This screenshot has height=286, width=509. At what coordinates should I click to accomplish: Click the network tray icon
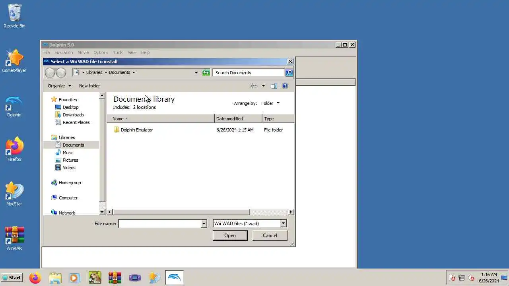point(462,278)
